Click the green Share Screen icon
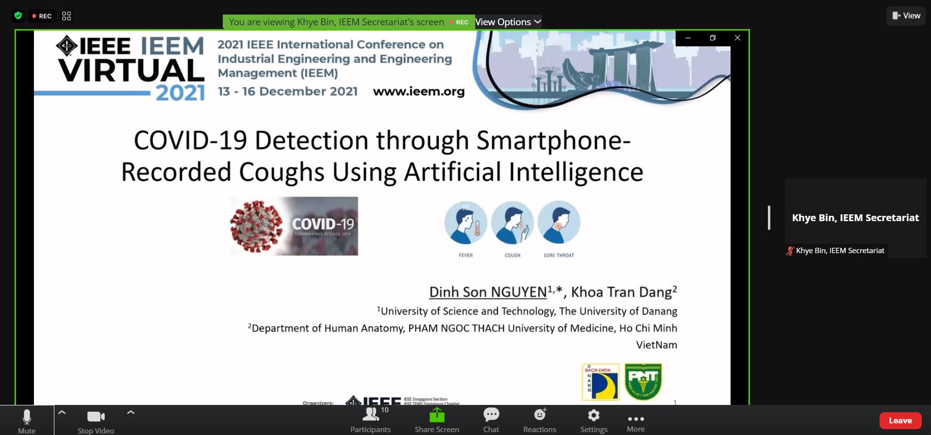 tap(437, 416)
